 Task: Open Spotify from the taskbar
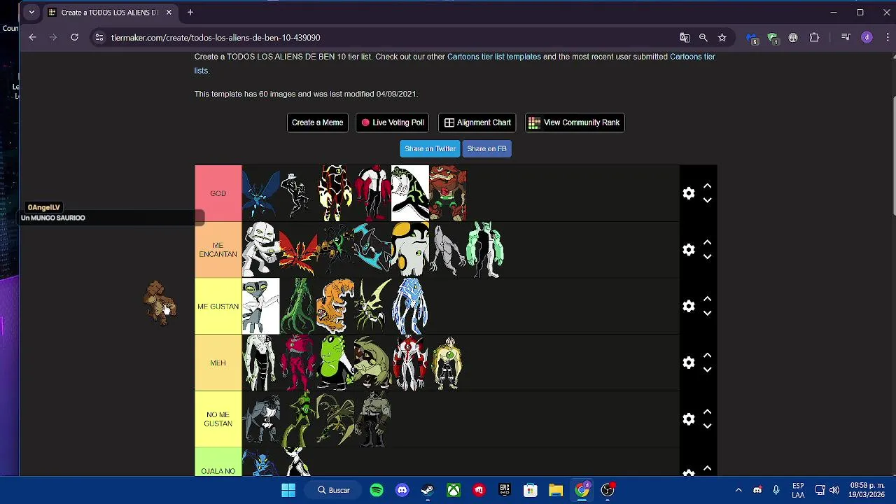[377, 490]
